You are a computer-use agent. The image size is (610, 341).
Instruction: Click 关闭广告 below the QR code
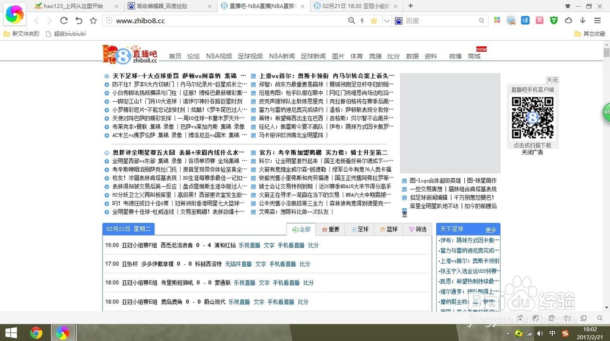coord(532,152)
